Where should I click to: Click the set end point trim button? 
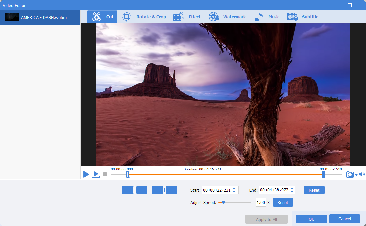click(x=165, y=190)
